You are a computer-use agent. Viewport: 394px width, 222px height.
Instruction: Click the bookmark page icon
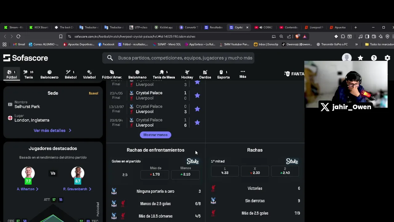(x=61, y=36)
